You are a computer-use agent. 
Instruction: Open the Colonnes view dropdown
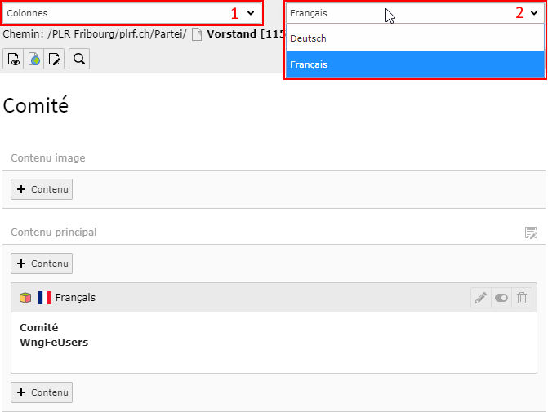[x=132, y=13]
